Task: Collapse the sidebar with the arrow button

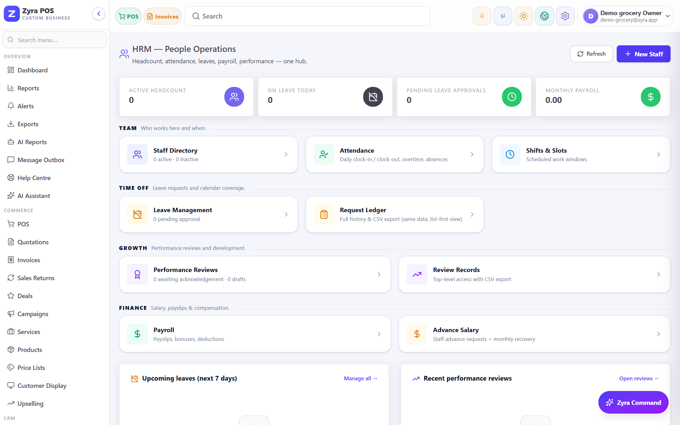Action: (x=99, y=14)
